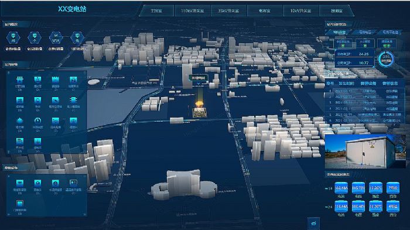Click the circular 0.58 ring gauge
410x230 pixels.
pos(386,59)
